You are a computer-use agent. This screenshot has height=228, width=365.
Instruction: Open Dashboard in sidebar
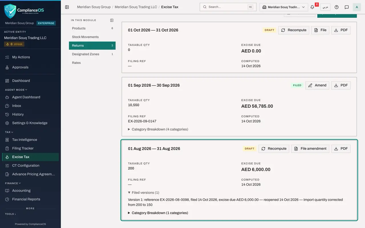click(30, 81)
